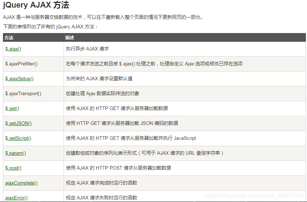Click description about $.ajax() 处理之前
Image resolution: width=307 pixels, height=202 pixels.
pos(154,64)
